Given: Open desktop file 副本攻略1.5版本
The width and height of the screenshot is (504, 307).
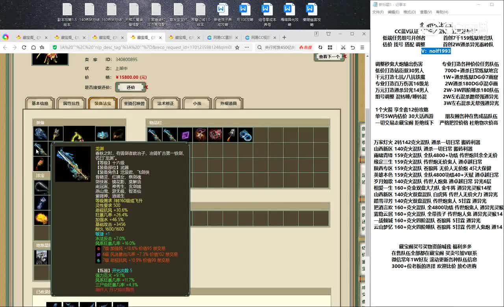Looking at the screenshot, I should pos(67,15).
